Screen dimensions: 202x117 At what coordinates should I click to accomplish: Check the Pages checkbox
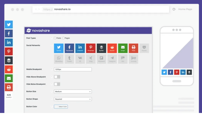tap(63, 38)
